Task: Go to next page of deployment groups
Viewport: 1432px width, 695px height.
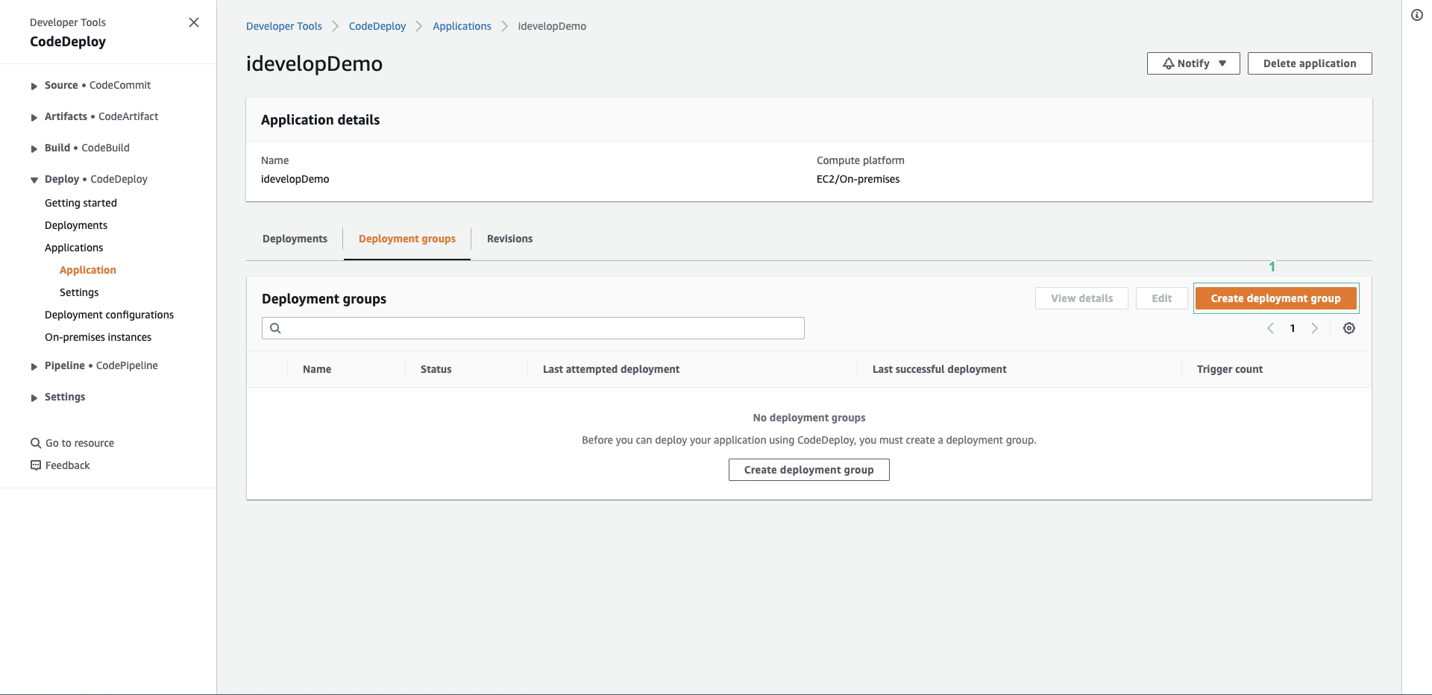Action: pyautogui.click(x=1315, y=328)
